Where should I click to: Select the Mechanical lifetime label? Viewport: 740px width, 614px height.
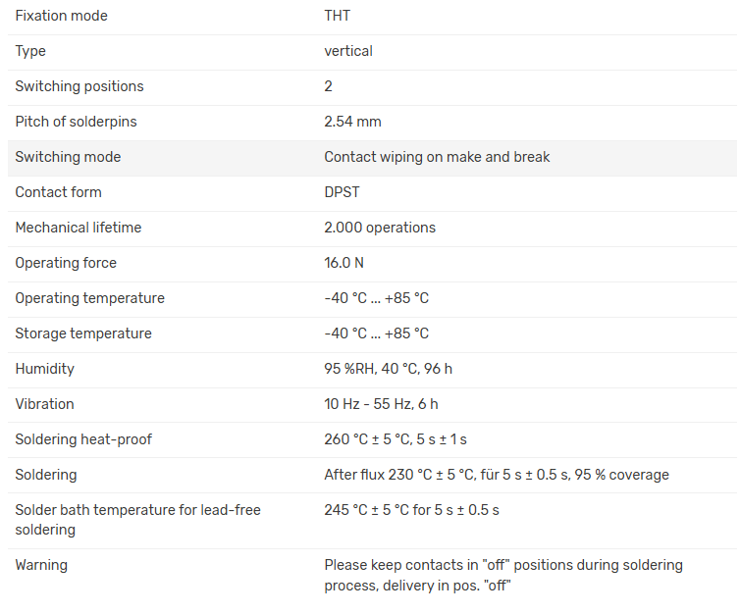click(78, 228)
